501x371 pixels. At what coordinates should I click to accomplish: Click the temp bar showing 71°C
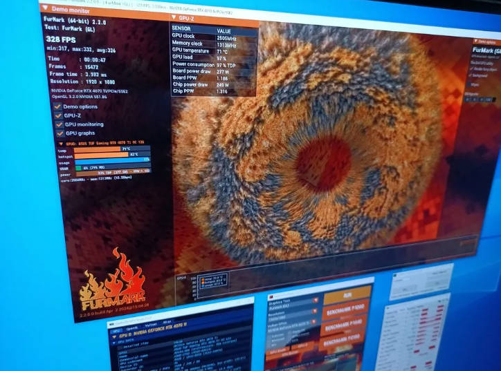tap(112, 149)
